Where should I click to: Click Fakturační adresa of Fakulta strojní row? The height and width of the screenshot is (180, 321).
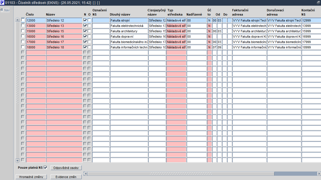[249, 20]
